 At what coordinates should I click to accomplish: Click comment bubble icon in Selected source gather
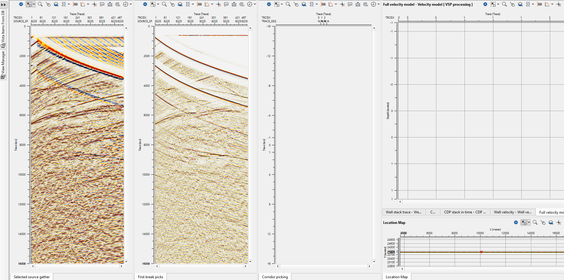coord(102,4)
